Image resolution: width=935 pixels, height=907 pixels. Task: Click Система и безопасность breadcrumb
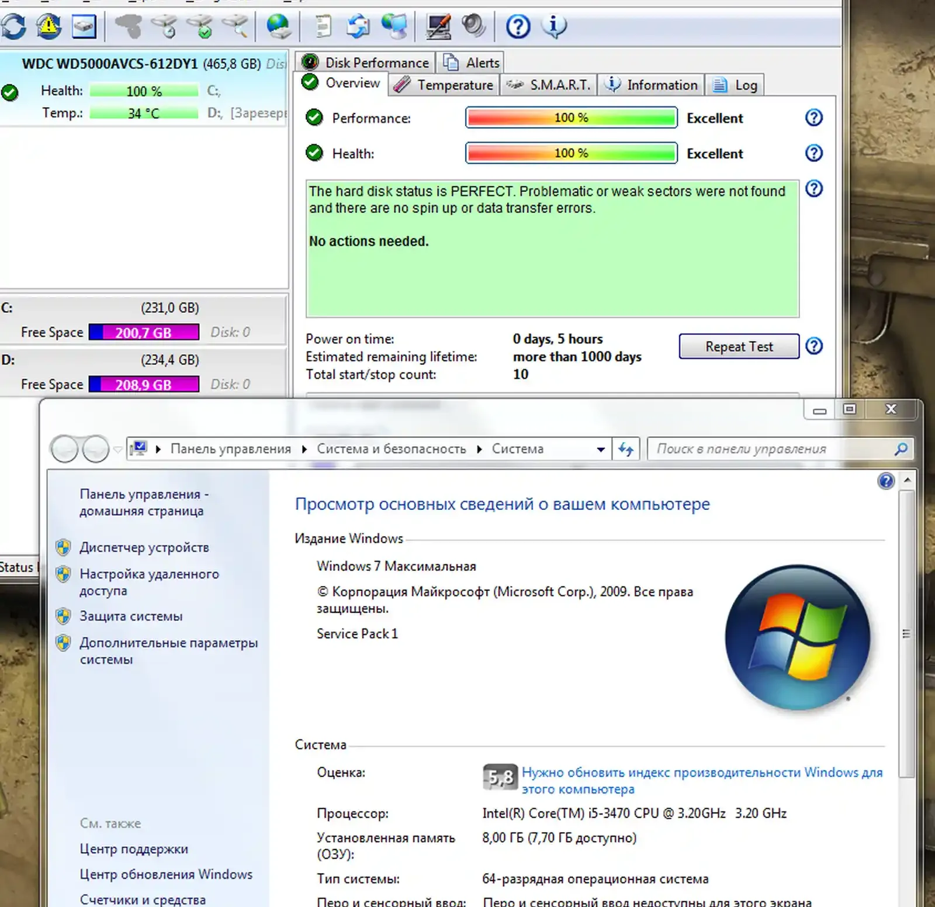(392, 449)
